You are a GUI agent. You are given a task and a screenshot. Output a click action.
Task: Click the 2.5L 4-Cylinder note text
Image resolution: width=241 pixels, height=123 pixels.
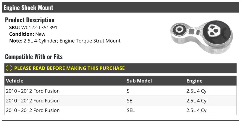coord(72,41)
